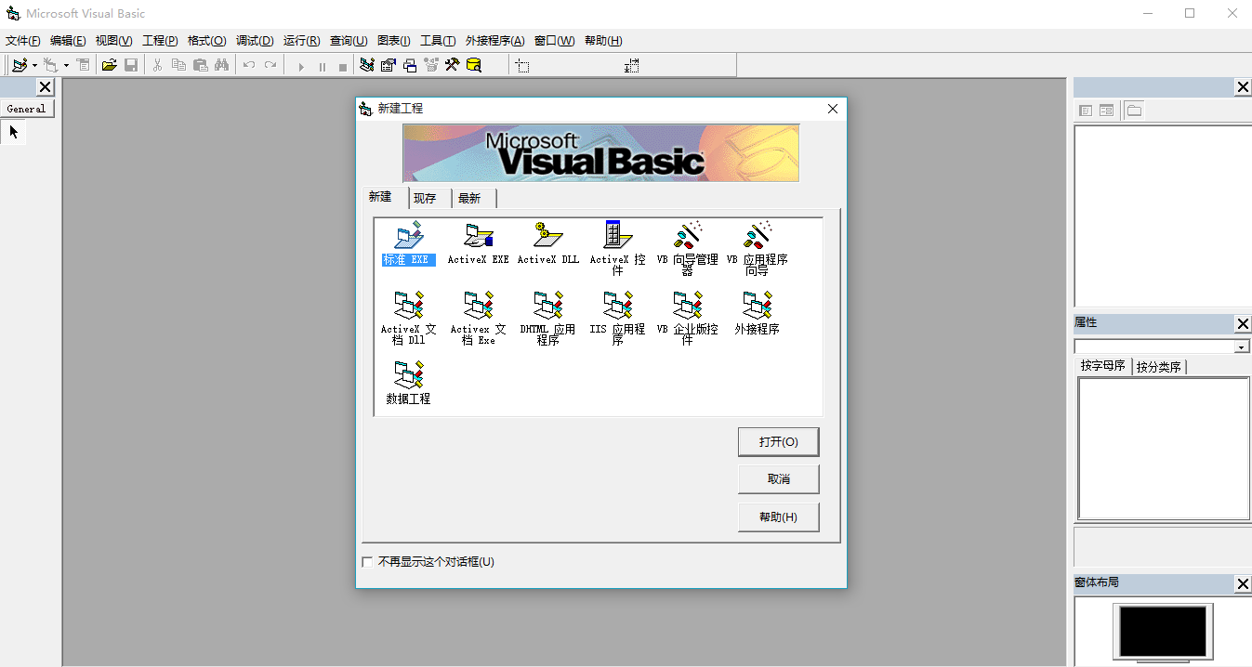Open the Toolbox hammer-and-wrench icon
The width and height of the screenshot is (1252, 667).
point(453,65)
